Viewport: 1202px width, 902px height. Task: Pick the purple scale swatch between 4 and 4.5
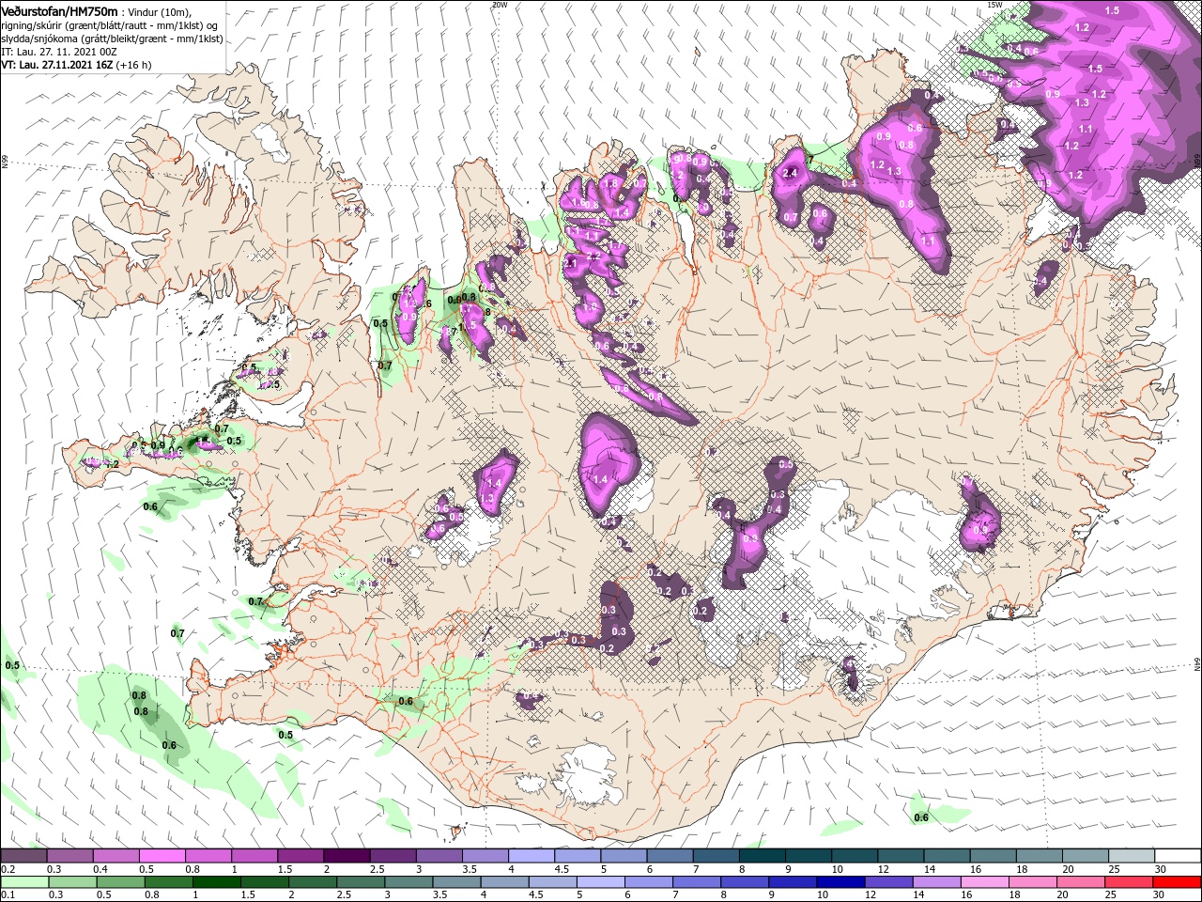(x=532, y=856)
